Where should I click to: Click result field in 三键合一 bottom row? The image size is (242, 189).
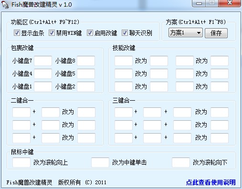[x=220, y=138]
